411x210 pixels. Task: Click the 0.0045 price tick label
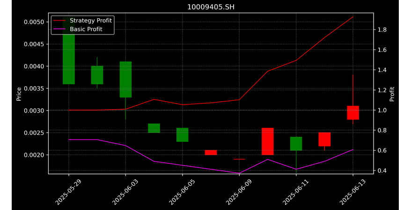[34, 44]
